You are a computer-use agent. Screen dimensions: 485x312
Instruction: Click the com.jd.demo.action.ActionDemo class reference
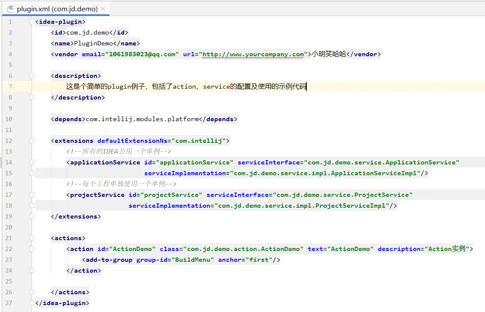click(244, 249)
